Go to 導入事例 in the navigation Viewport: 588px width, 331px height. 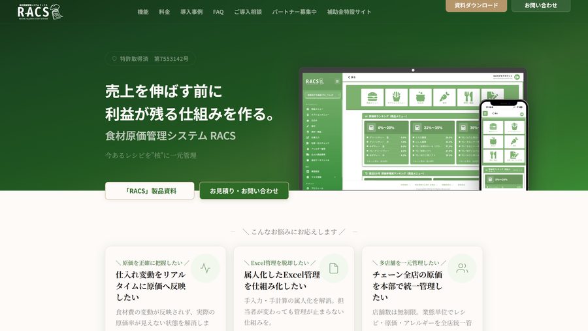[x=191, y=12]
